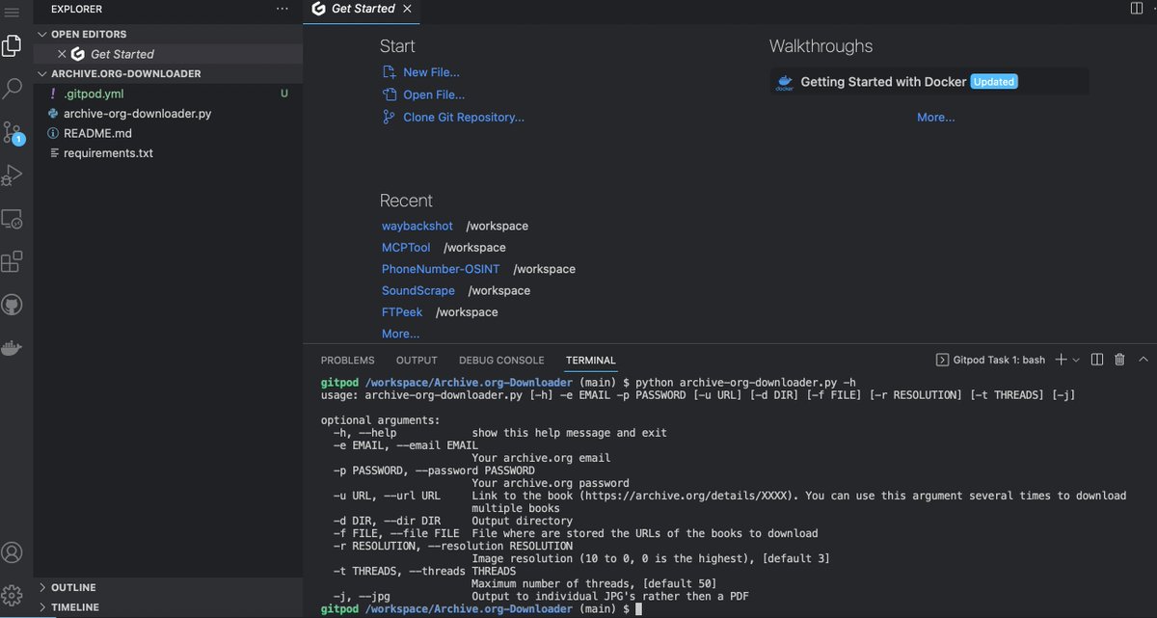Click the Updated badge on Docker walkthrough
1157x618 pixels.
(x=993, y=82)
